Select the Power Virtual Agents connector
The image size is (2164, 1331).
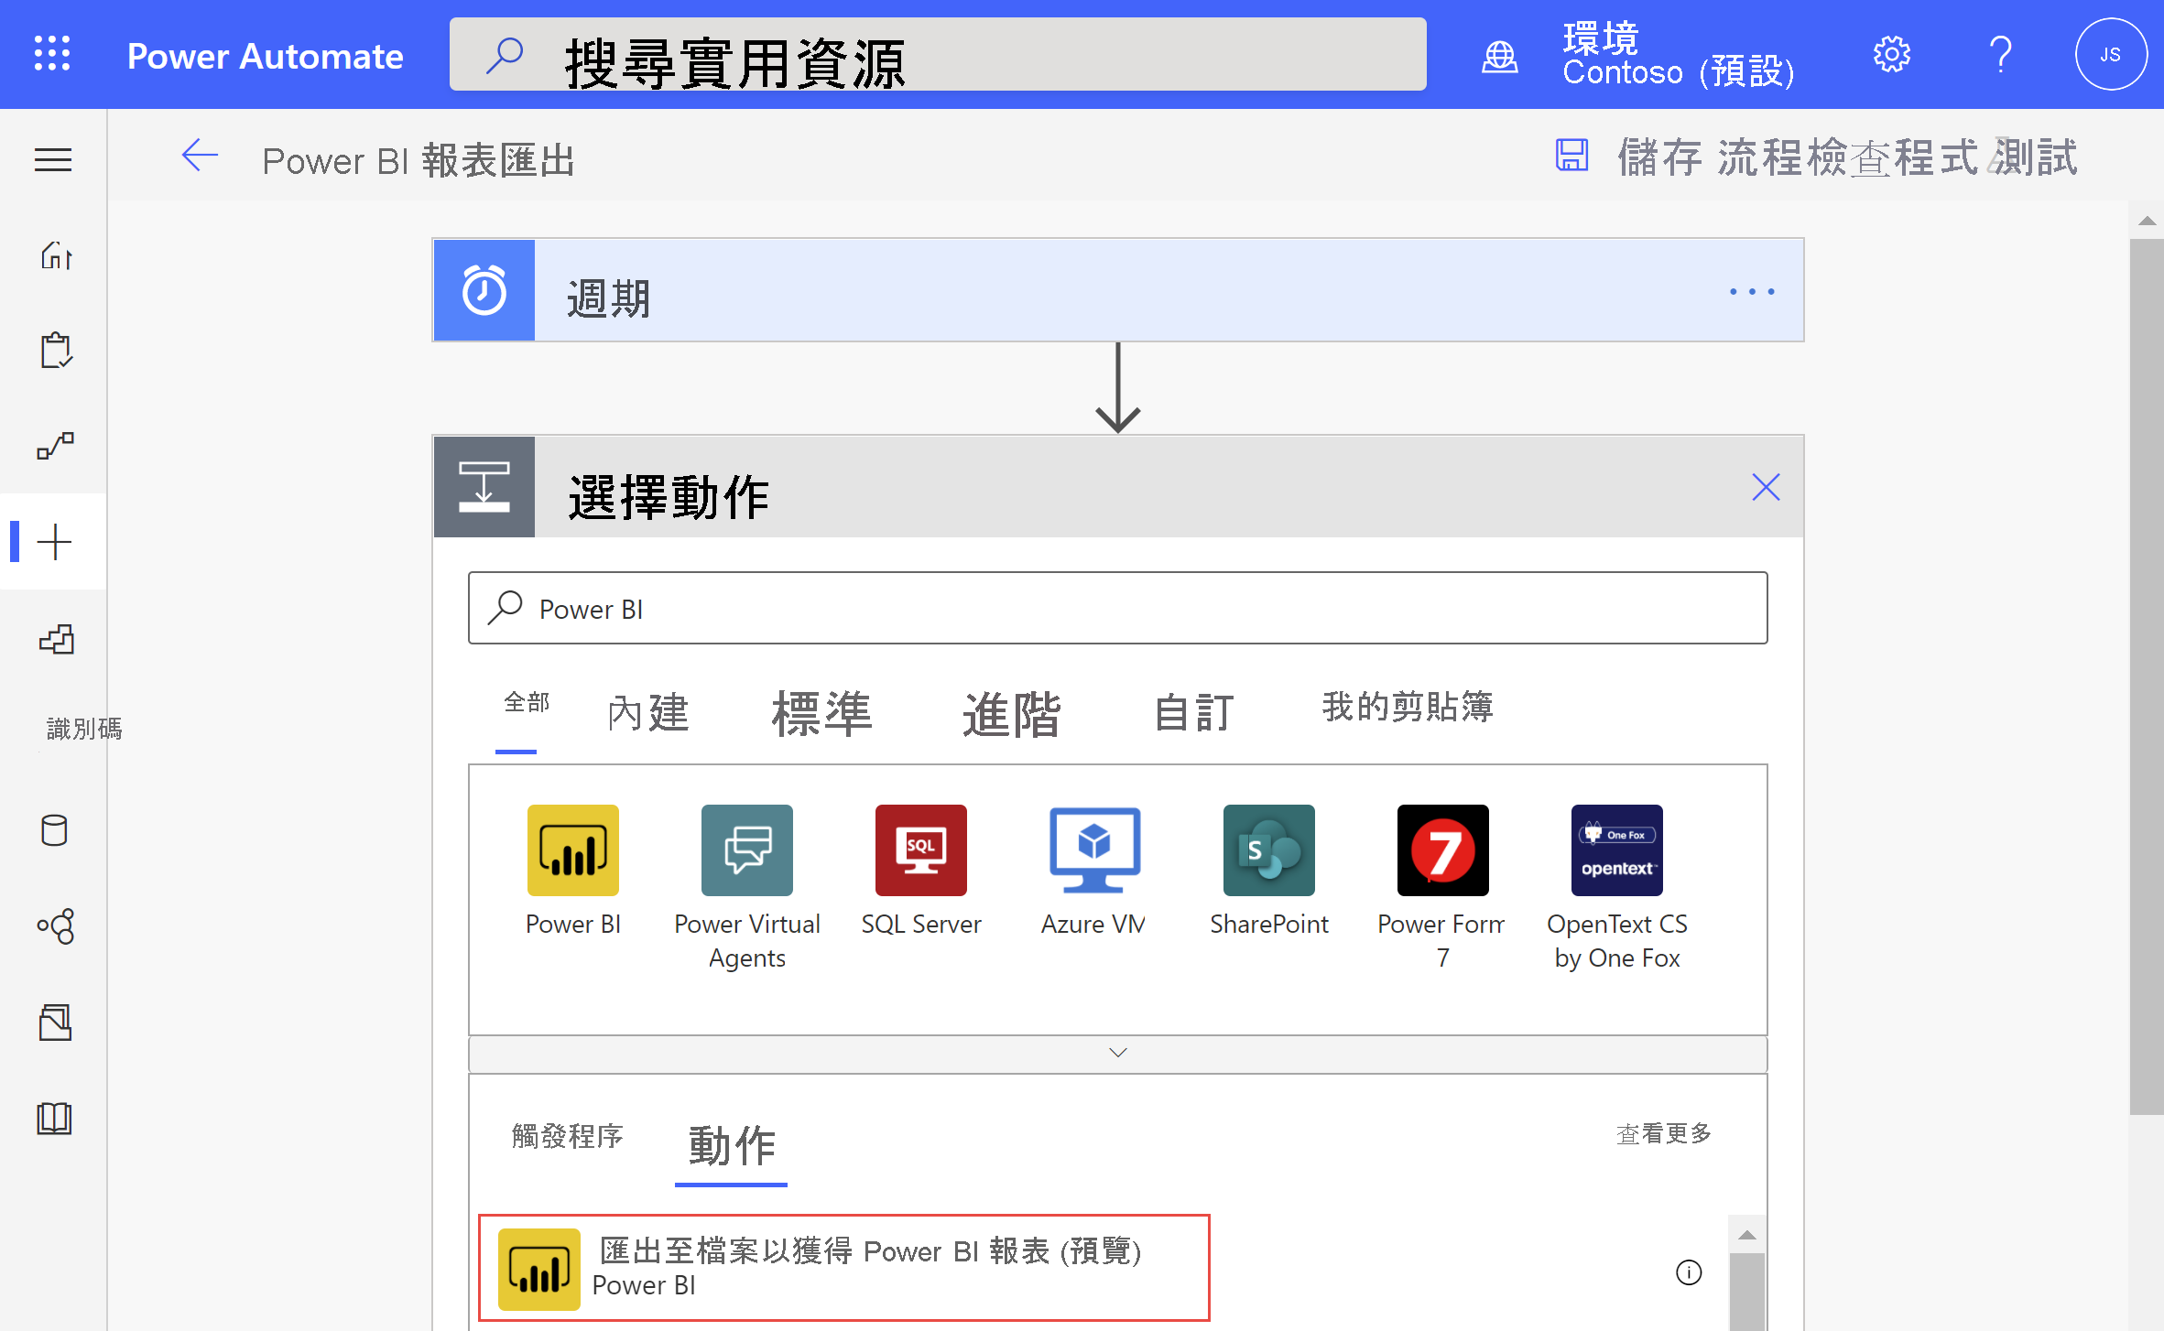tap(747, 850)
